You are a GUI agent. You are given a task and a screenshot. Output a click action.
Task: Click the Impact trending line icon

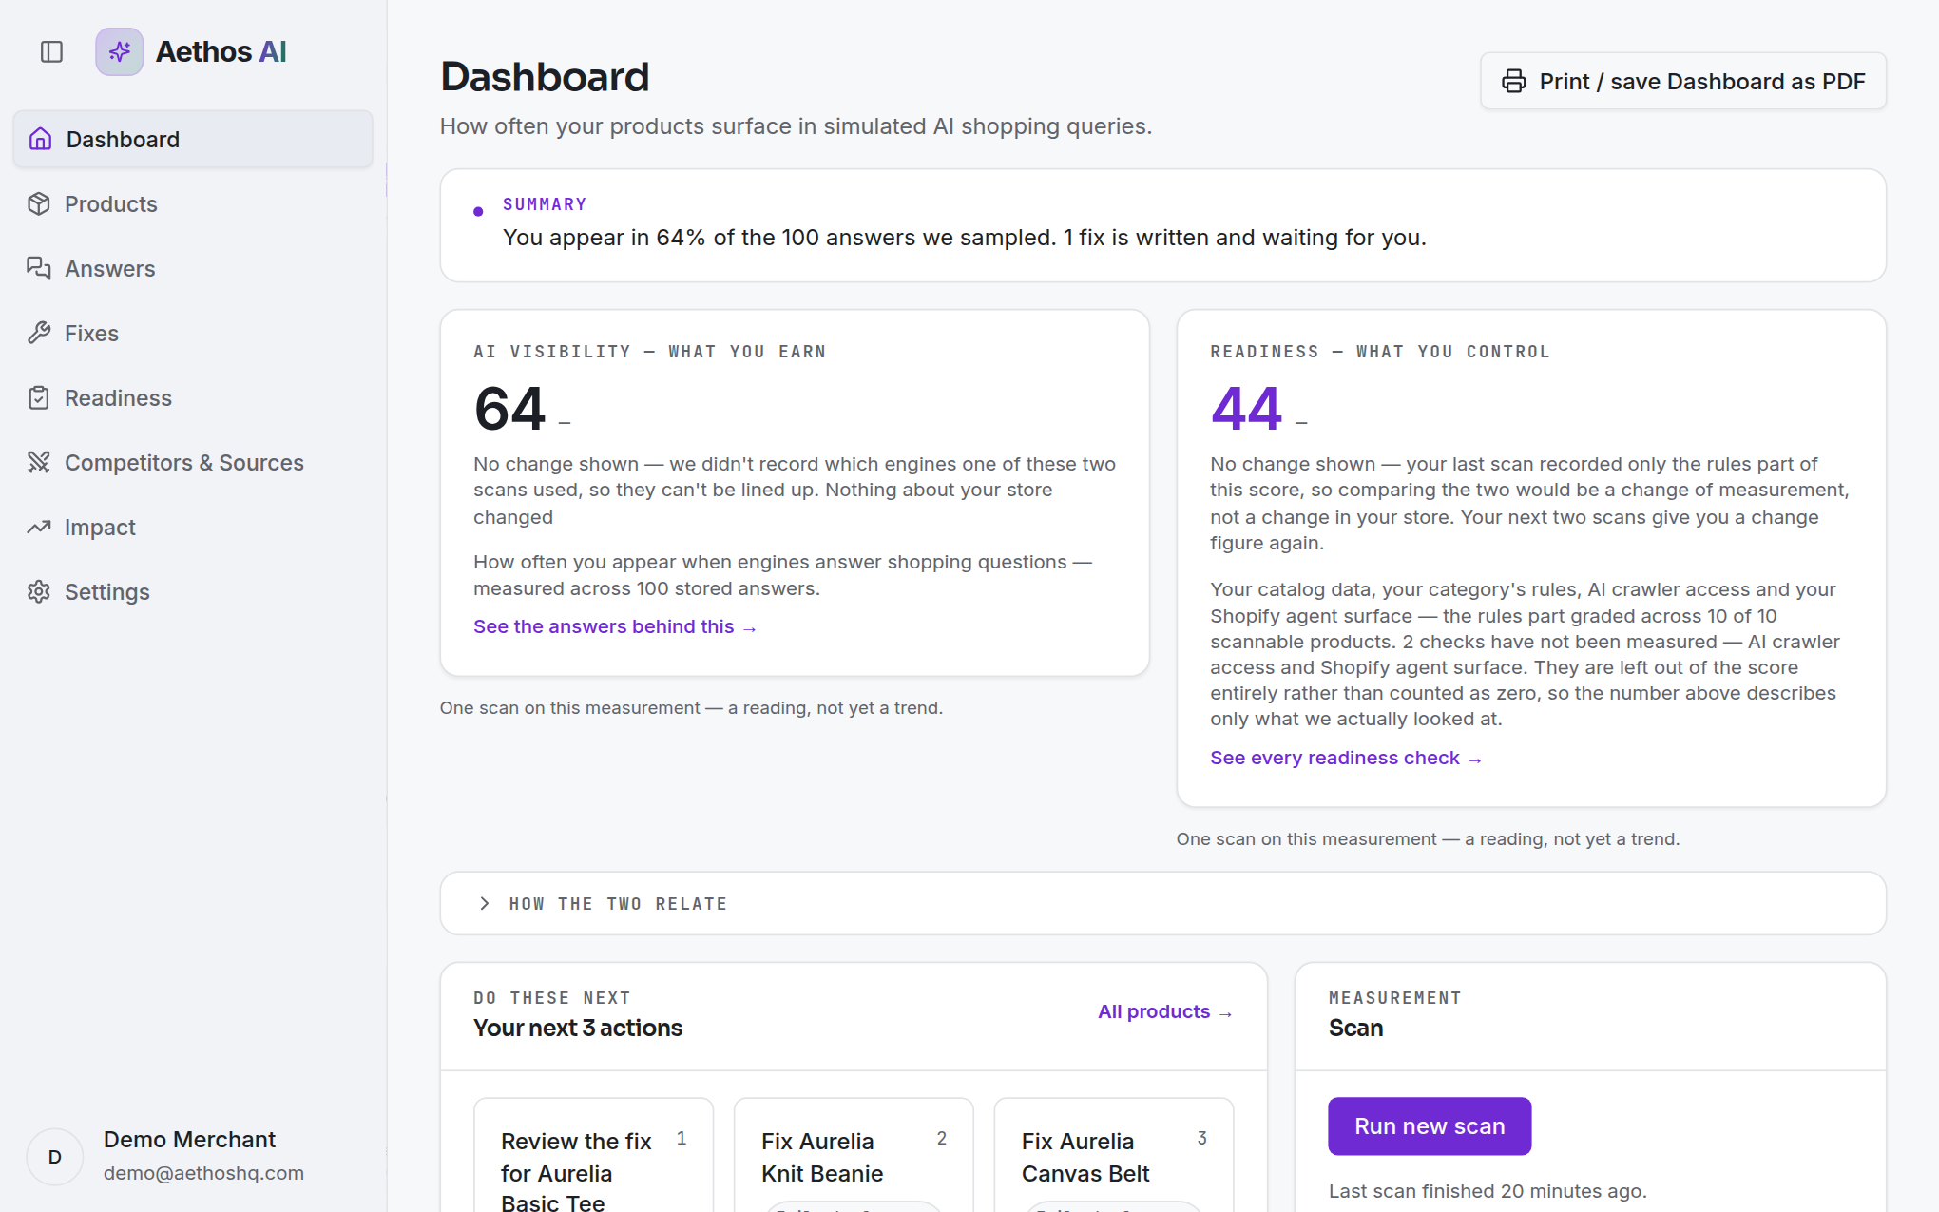(x=39, y=528)
